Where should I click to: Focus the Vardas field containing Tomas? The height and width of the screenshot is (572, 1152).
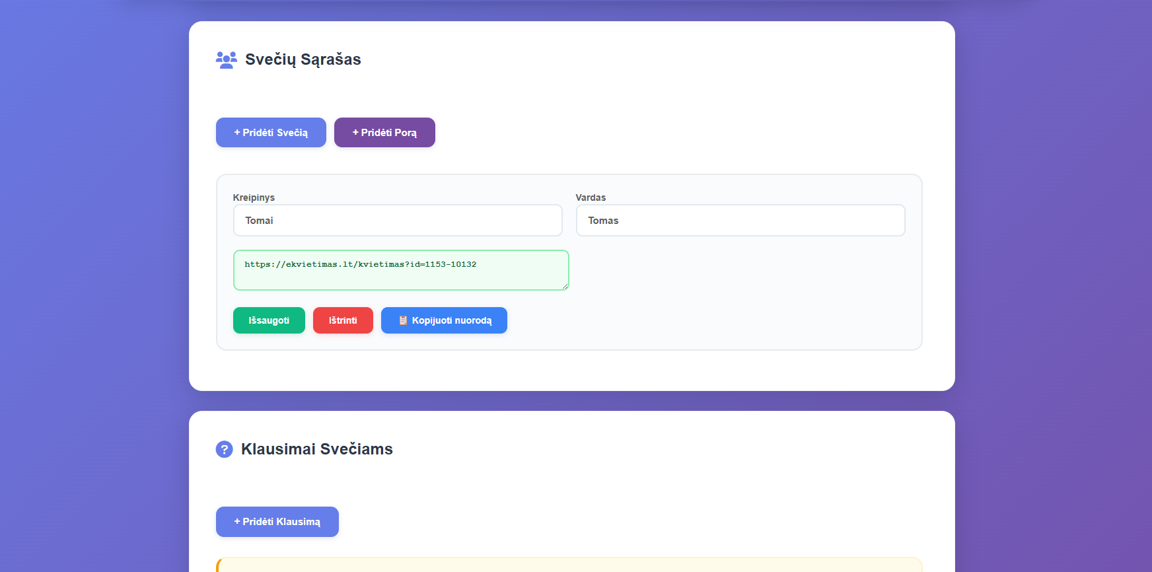click(740, 221)
